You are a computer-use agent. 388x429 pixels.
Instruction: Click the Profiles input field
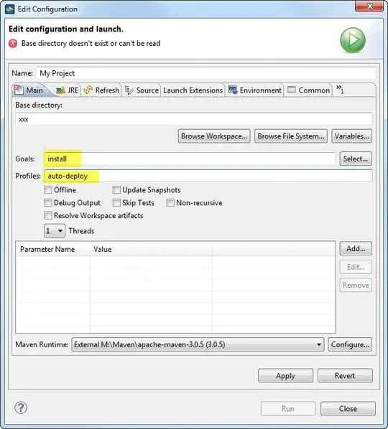point(208,176)
